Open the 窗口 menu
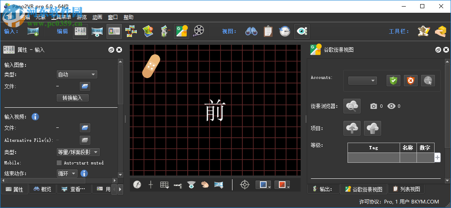Image resolution: width=451 pixels, height=208 pixels. [x=113, y=17]
